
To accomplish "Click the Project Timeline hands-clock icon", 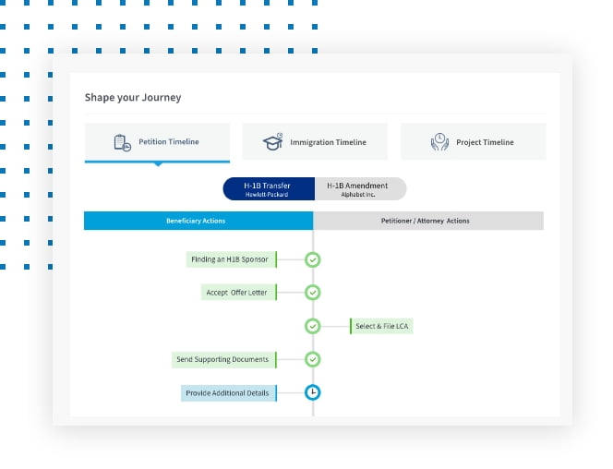I will [439, 142].
